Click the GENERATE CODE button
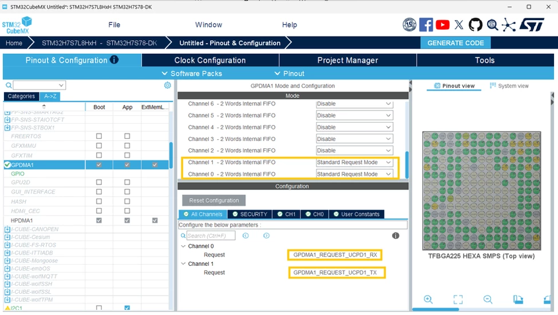Image resolution: width=558 pixels, height=315 pixels. (x=456, y=43)
